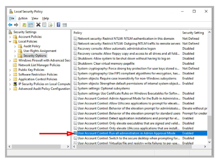Image resolution: width=219 pixels, height=163 pixels.
Task: Click the Policy column header
Action: pyautogui.click(x=78, y=33)
